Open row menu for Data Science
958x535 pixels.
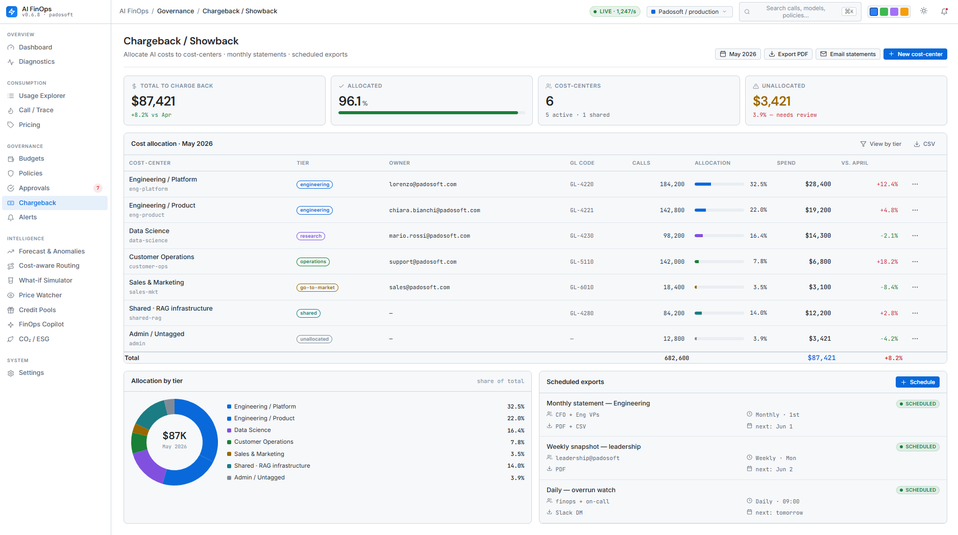(915, 236)
